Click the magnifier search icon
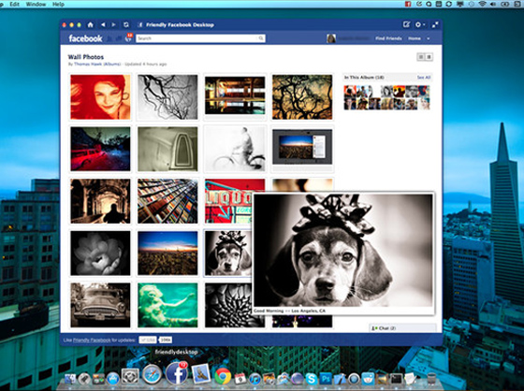The width and height of the screenshot is (524, 391). pos(261,38)
